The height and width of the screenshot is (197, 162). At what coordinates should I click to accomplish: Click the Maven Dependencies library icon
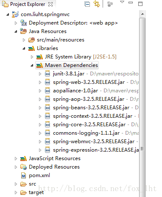tap(39, 65)
